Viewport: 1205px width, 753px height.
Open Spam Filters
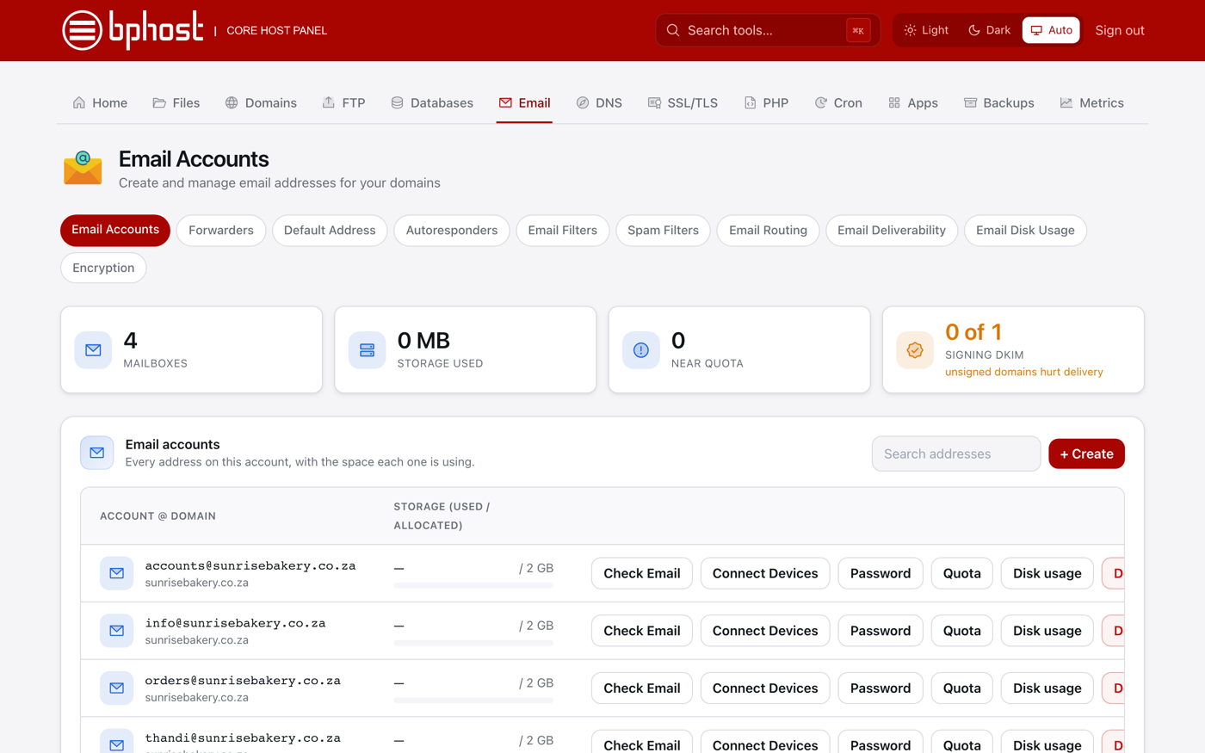point(663,231)
